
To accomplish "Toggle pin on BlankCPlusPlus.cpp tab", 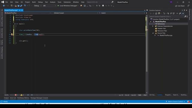I will point(19,10).
